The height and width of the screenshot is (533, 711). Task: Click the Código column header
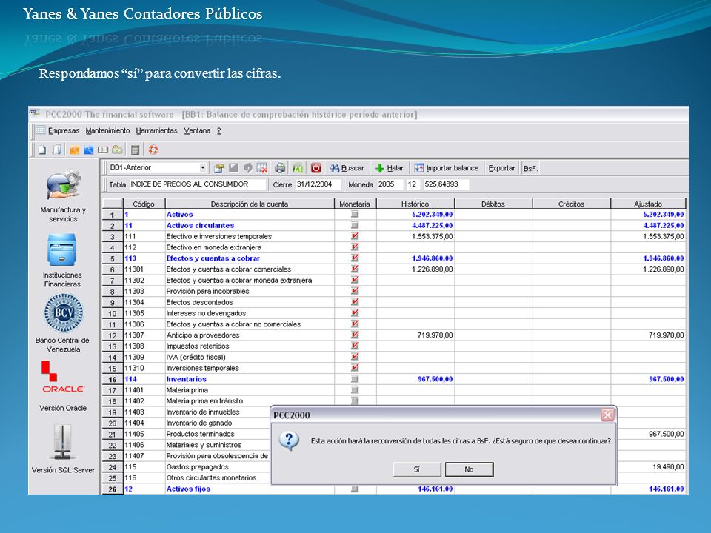pyautogui.click(x=144, y=204)
